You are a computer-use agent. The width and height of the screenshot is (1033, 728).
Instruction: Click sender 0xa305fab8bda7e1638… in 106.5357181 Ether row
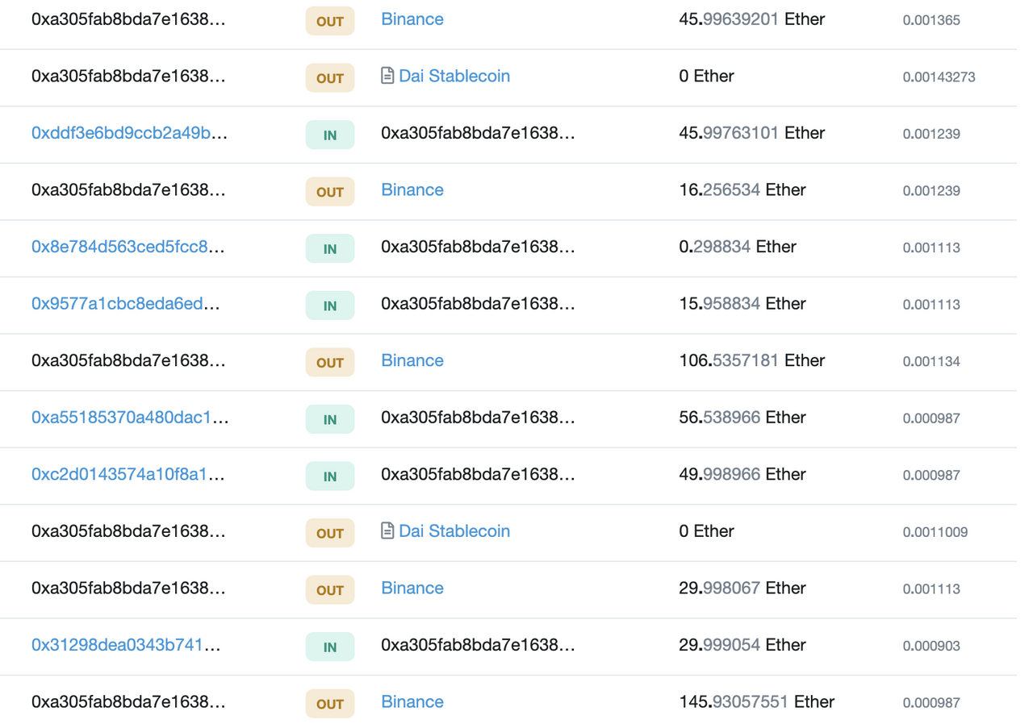point(128,360)
